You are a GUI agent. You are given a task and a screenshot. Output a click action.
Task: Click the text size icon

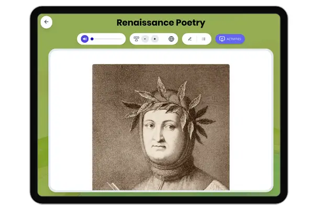[x=137, y=39]
